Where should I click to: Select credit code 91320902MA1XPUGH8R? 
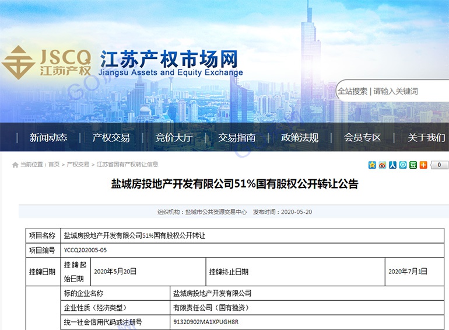(x=206, y=322)
